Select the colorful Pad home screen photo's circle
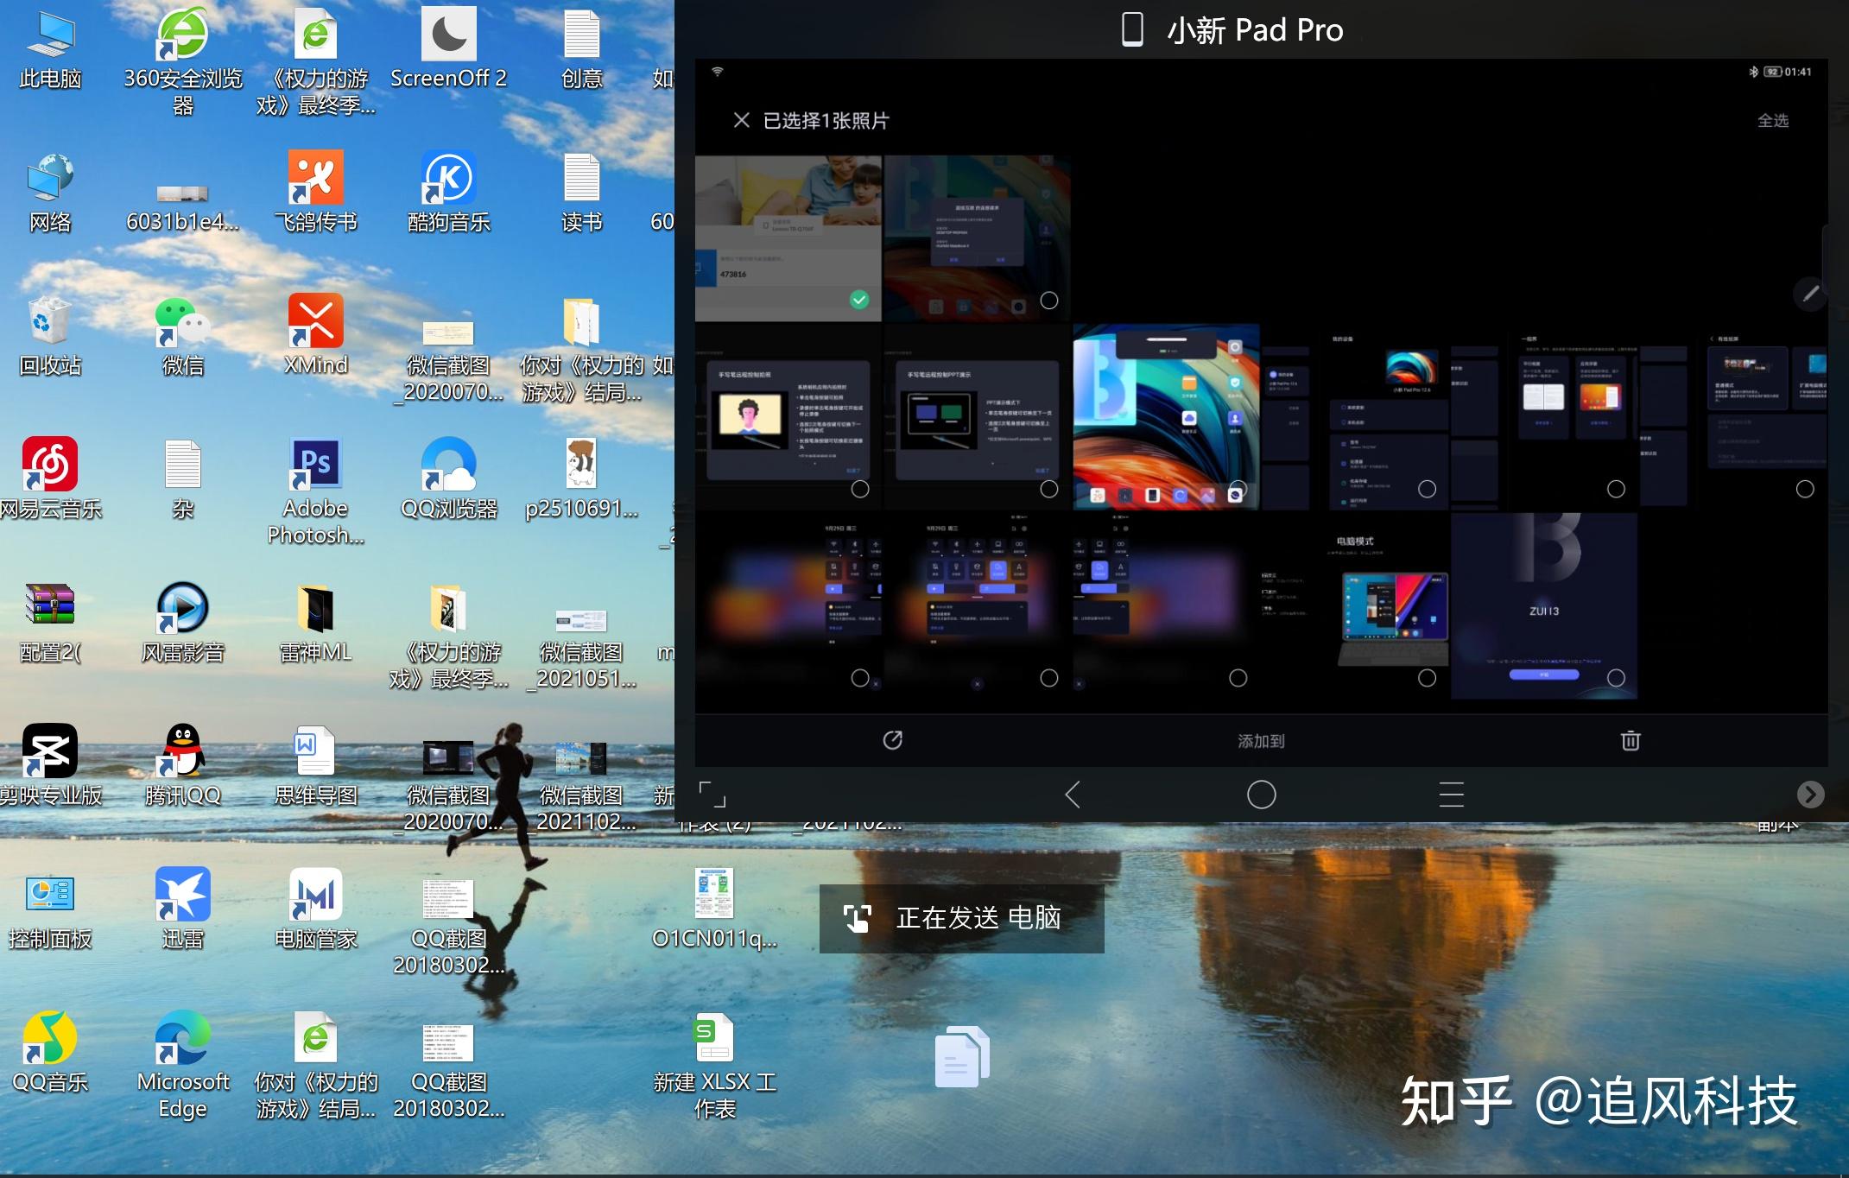This screenshot has height=1178, width=1849. pos(1238,489)
